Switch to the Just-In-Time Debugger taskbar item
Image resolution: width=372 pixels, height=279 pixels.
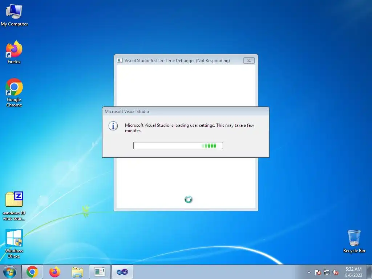(x=100, y=272)
